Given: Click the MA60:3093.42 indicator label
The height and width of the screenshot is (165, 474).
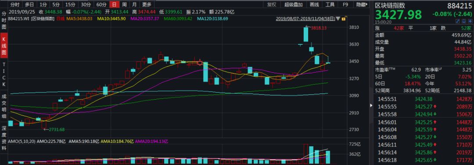Looking at the screenshot, I should tap(178, 19).
